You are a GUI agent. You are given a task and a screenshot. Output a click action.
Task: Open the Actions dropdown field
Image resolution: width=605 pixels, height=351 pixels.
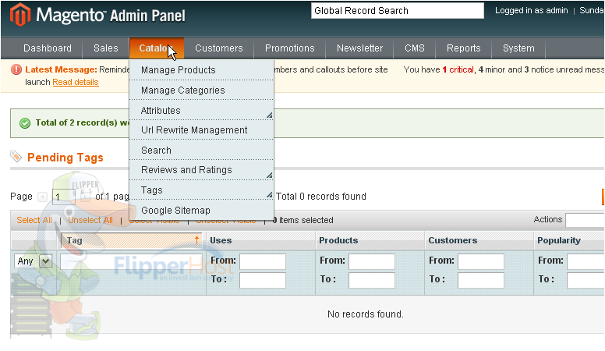(585, 220)
